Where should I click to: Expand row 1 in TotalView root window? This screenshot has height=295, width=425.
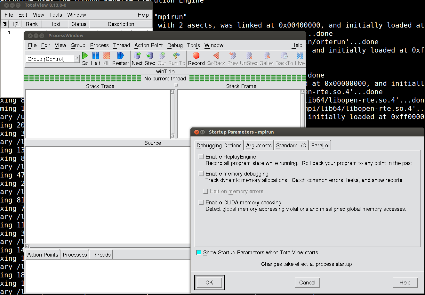click(5, 33)
